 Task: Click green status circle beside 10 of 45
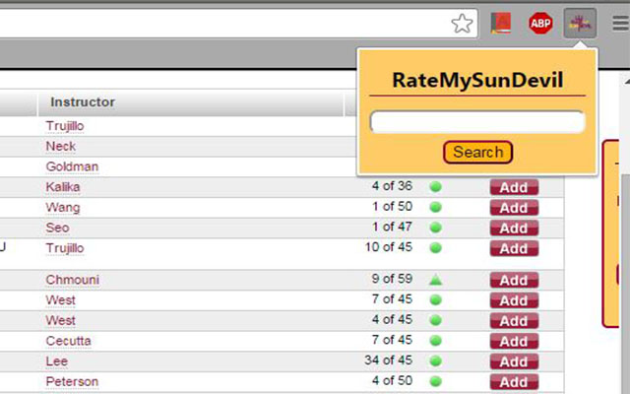pyautogui.click(x=435, y=248)
